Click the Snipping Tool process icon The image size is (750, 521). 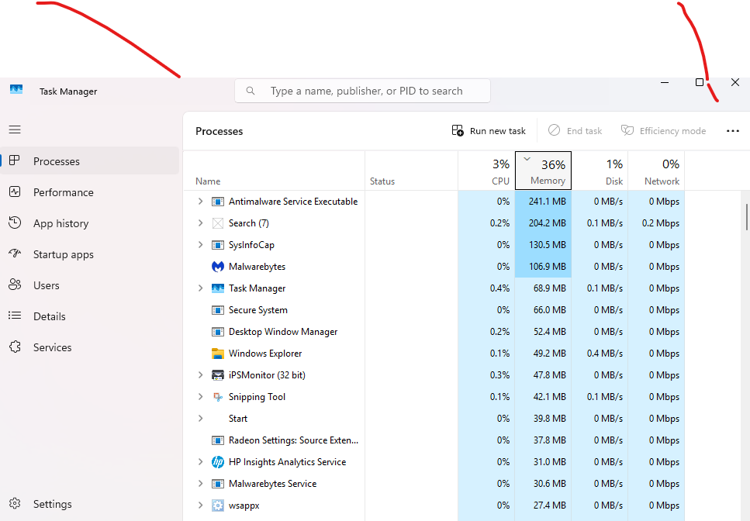tap(218, 397)
